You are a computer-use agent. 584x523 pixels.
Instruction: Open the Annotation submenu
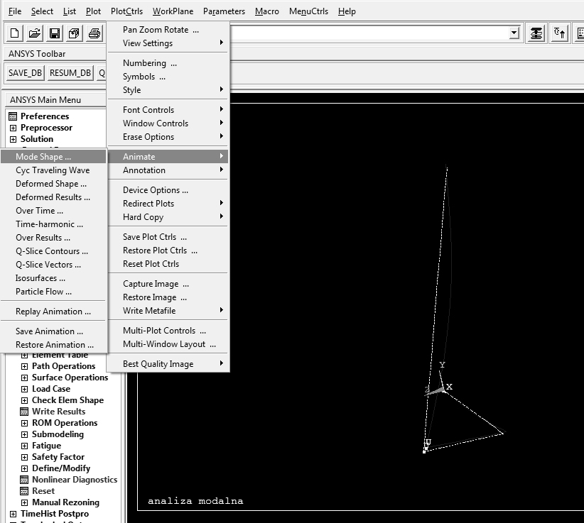[168, 170]
